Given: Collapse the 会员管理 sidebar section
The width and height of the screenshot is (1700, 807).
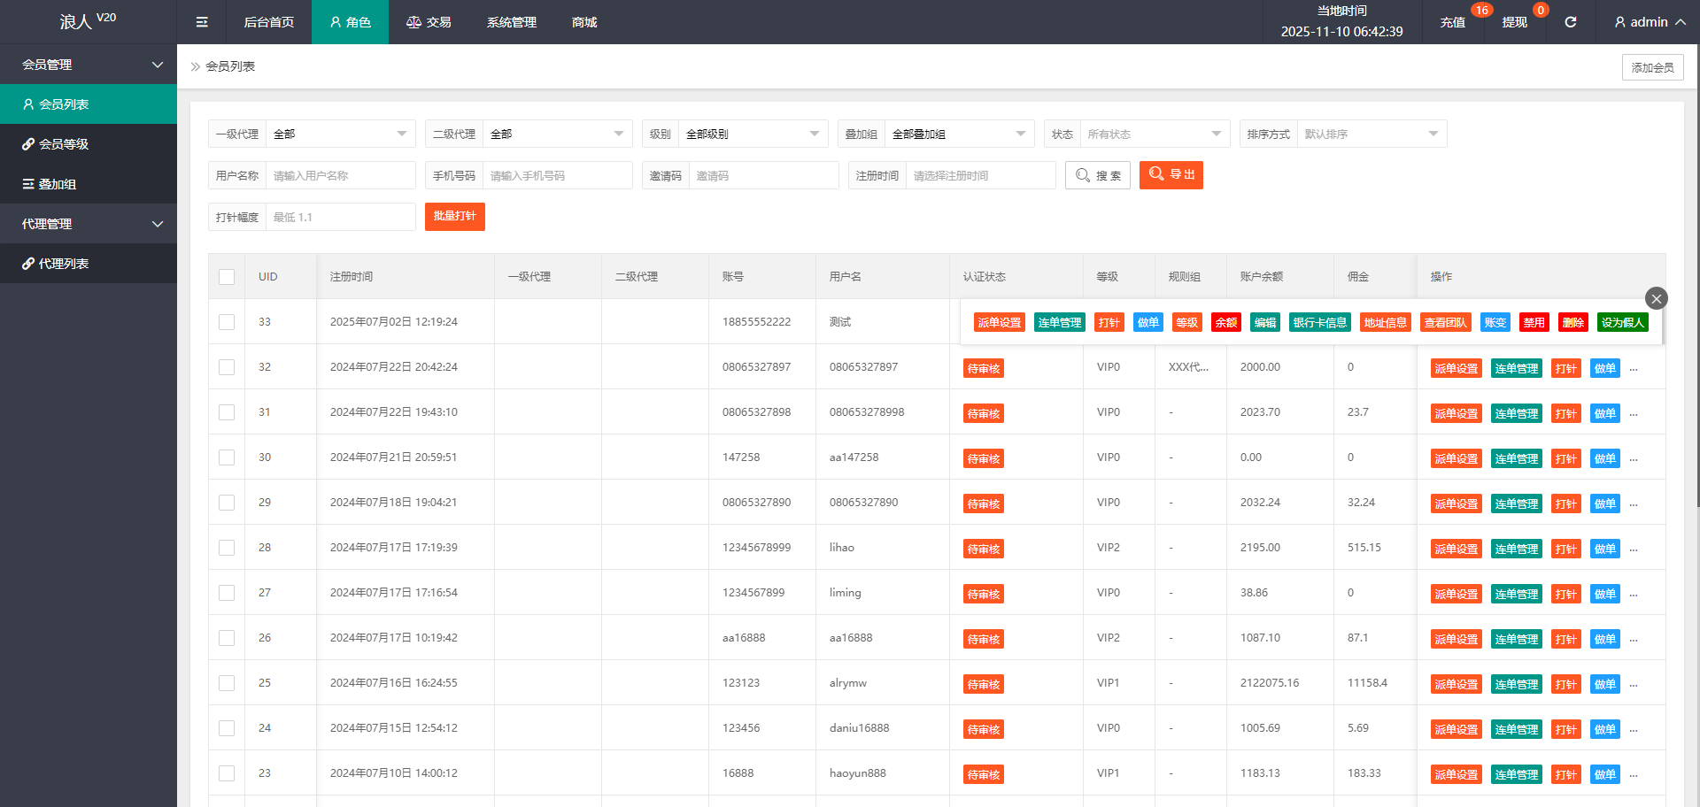Looking at the screenshot, I should click(89, 65).
